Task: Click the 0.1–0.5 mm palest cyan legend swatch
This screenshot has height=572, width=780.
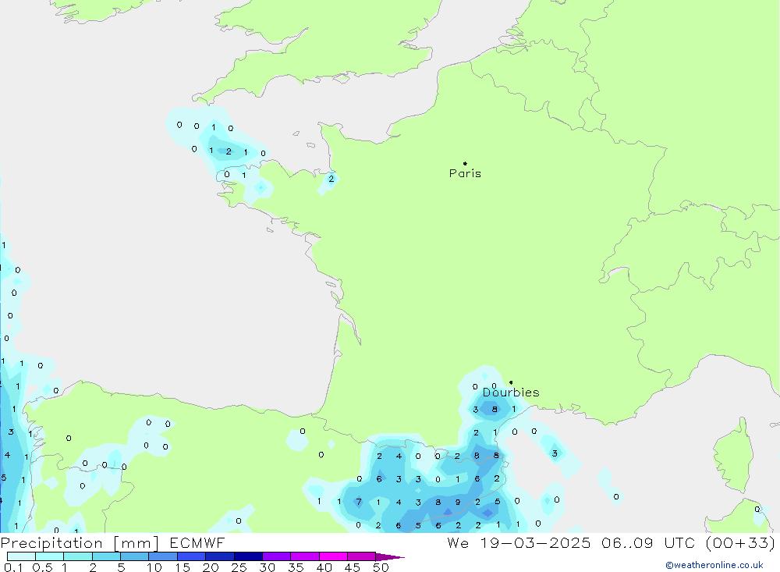Action: pos(21,556)
